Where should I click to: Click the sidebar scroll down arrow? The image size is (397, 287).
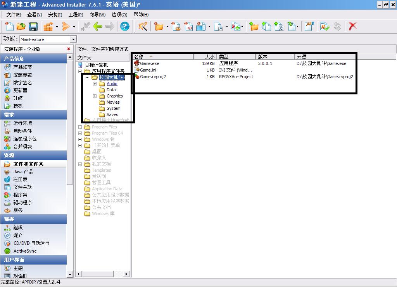[70, 274]
